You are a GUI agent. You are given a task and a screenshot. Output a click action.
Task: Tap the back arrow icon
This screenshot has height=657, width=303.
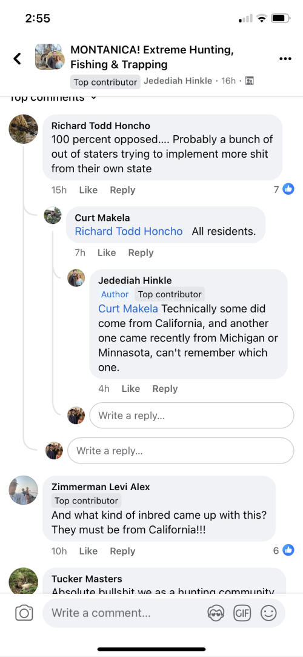17,59
